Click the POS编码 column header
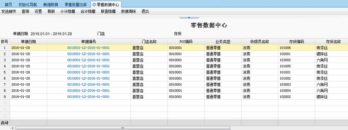The width and height of the screenshot is (348, 130). [186, 42]
